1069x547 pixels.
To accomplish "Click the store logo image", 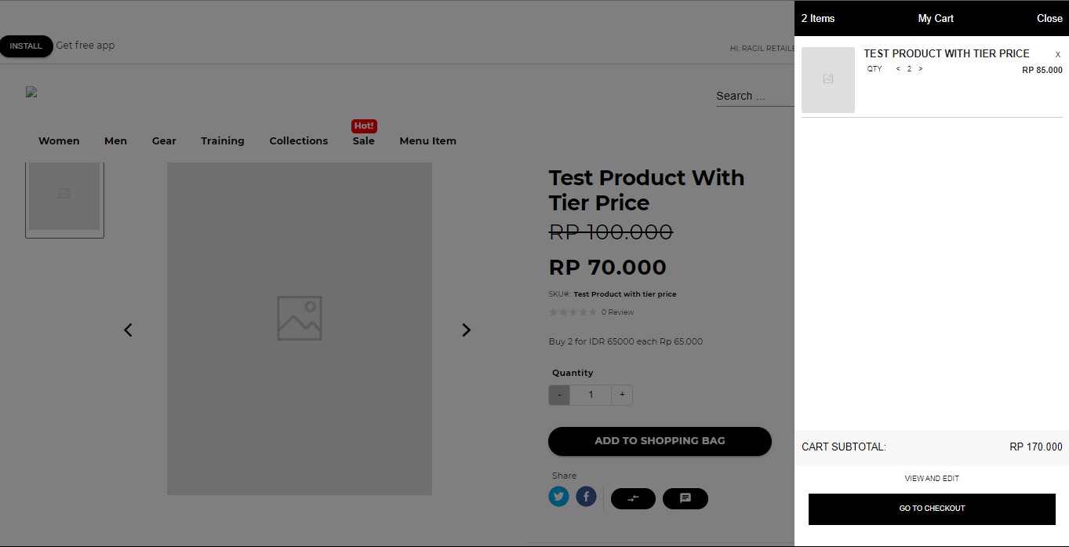I will [31, 92].
